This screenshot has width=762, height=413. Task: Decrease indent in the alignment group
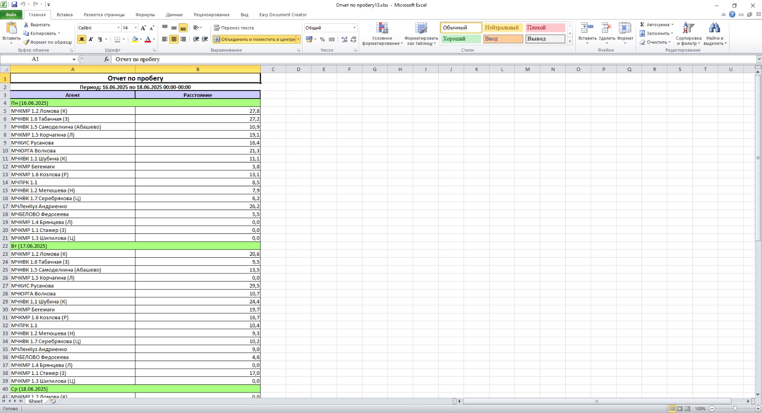(196, 40)
